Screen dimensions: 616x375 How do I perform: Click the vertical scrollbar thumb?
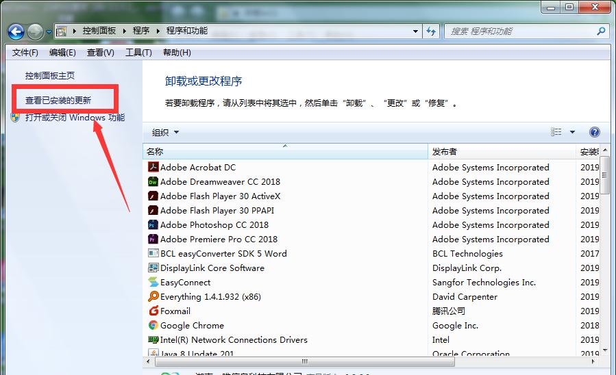click(x=605, y=175)
